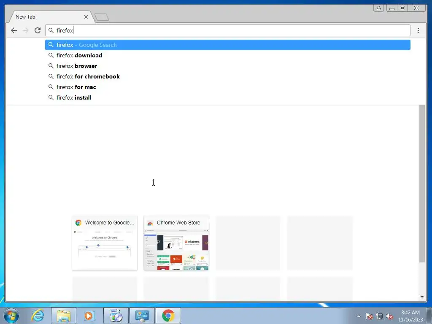Select 'firefox install' suggestion
Viewport: 432px width, 324px height.
pos(227,97)
